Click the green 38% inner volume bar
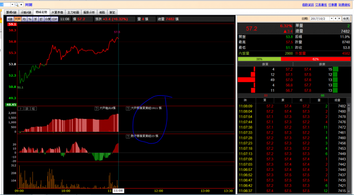This screenshot has width=354, height=195. pos(259,59)
